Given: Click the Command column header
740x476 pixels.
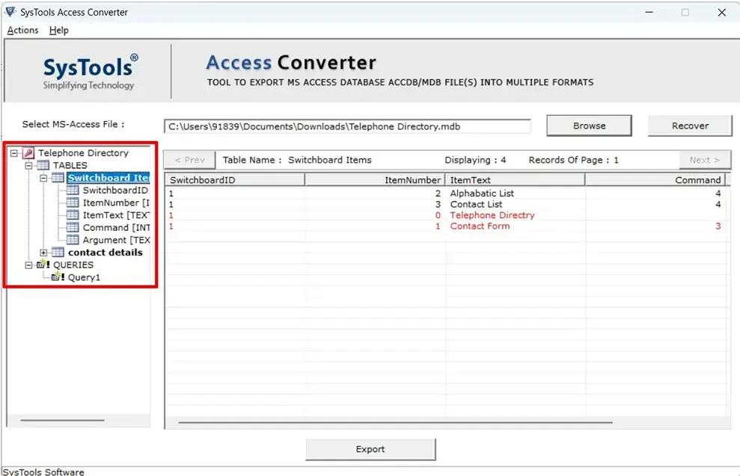Looking at the screenshot, I should click(655, 180).
